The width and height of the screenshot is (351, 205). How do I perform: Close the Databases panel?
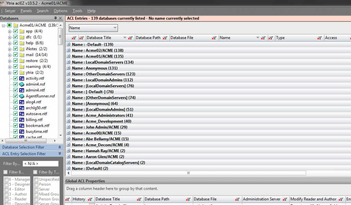click(61, 18)
